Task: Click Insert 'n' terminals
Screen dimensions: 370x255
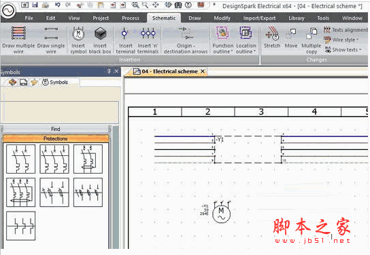Action: (x=148, y=39)
